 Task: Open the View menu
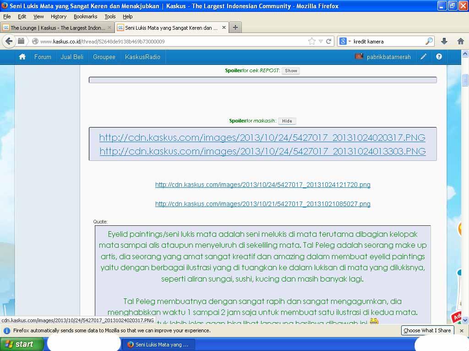click(38, 16)
